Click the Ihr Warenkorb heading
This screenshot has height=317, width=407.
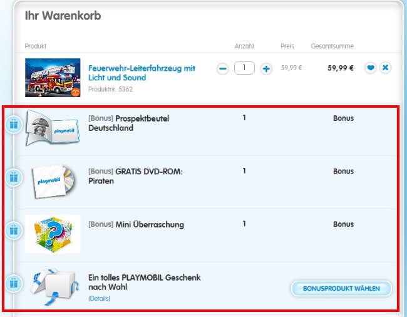(63, 16)
